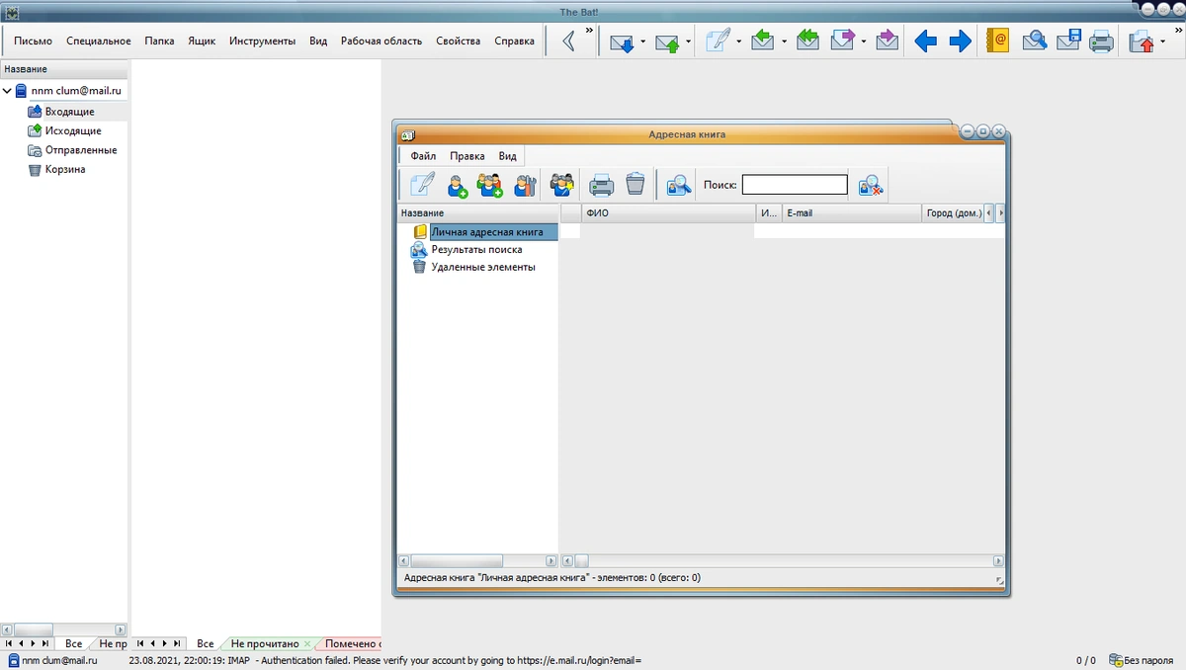Screen dimensions: 1186x670
Task: Select the Входящие folder
Action: [x=69, y=112]
